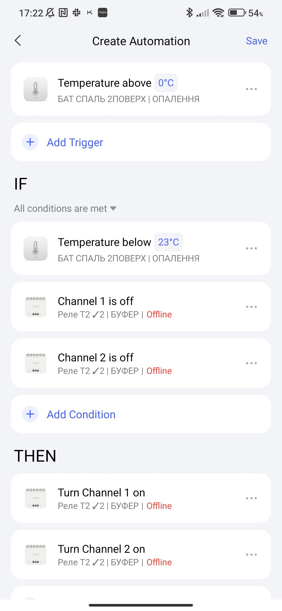Open options for Temperature below condition
This screenshot has width=282, height=611.
click(251, 248)
